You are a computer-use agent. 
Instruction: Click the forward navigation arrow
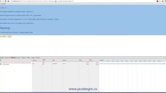[3, 1]
